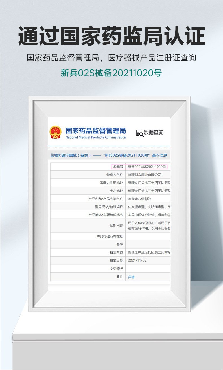Select 产品描述/主要组成成分 label cell
This screenshot has height=370, width=223.
pyautogui.click(x=88, y=215)
